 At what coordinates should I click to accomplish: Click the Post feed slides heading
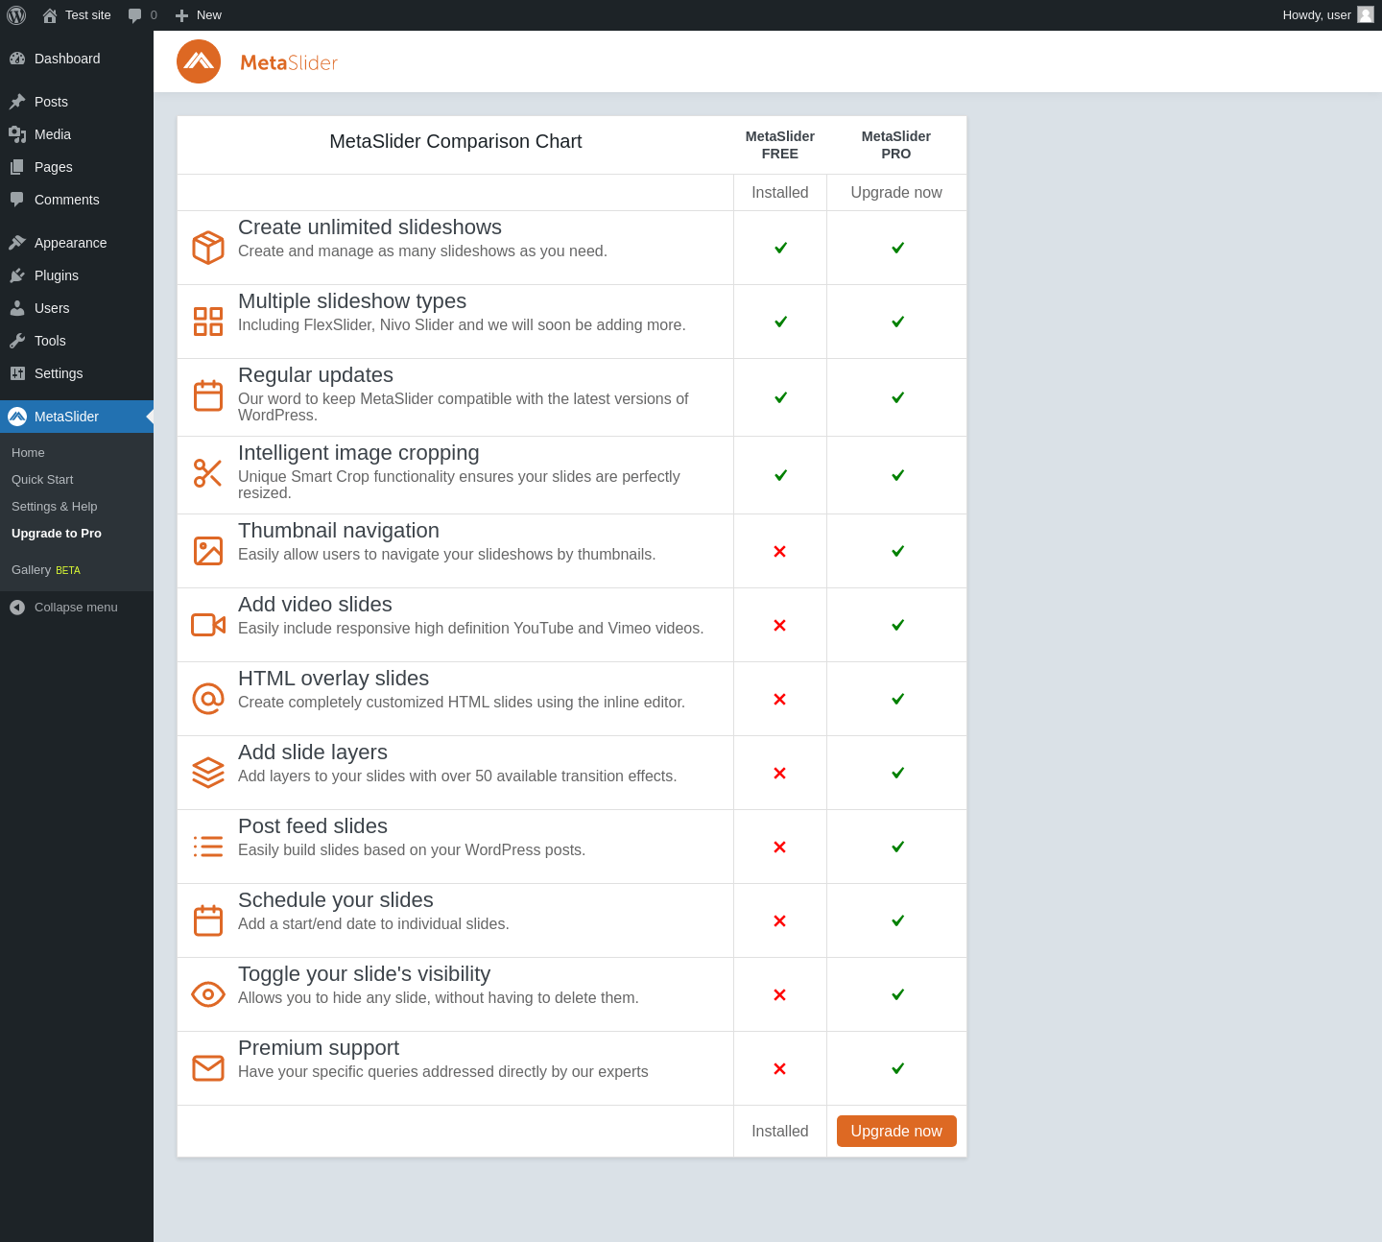click(x=313, y=826)
